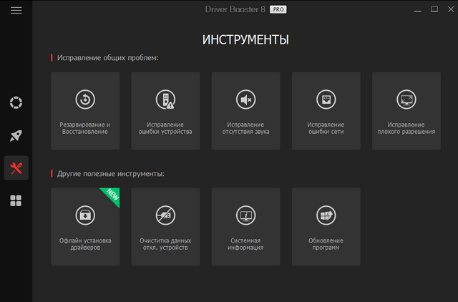The width and height of the screenshot is (458, 302).
Task: Minimize the Driver Booster window
Action: (418, 10)
